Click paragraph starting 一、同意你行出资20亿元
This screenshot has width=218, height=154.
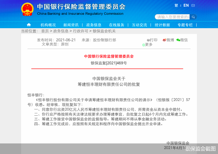108,109
